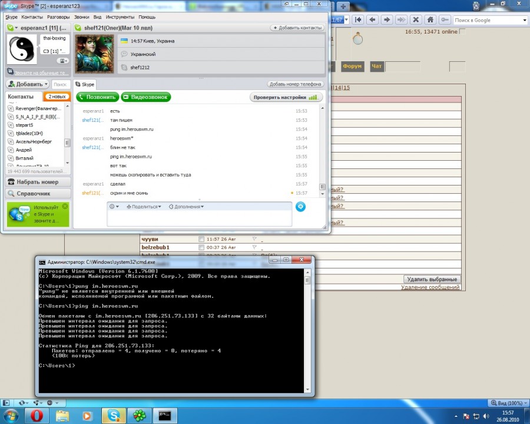
Task: Click the browser password key icon
Action: [x=445, y=20]
